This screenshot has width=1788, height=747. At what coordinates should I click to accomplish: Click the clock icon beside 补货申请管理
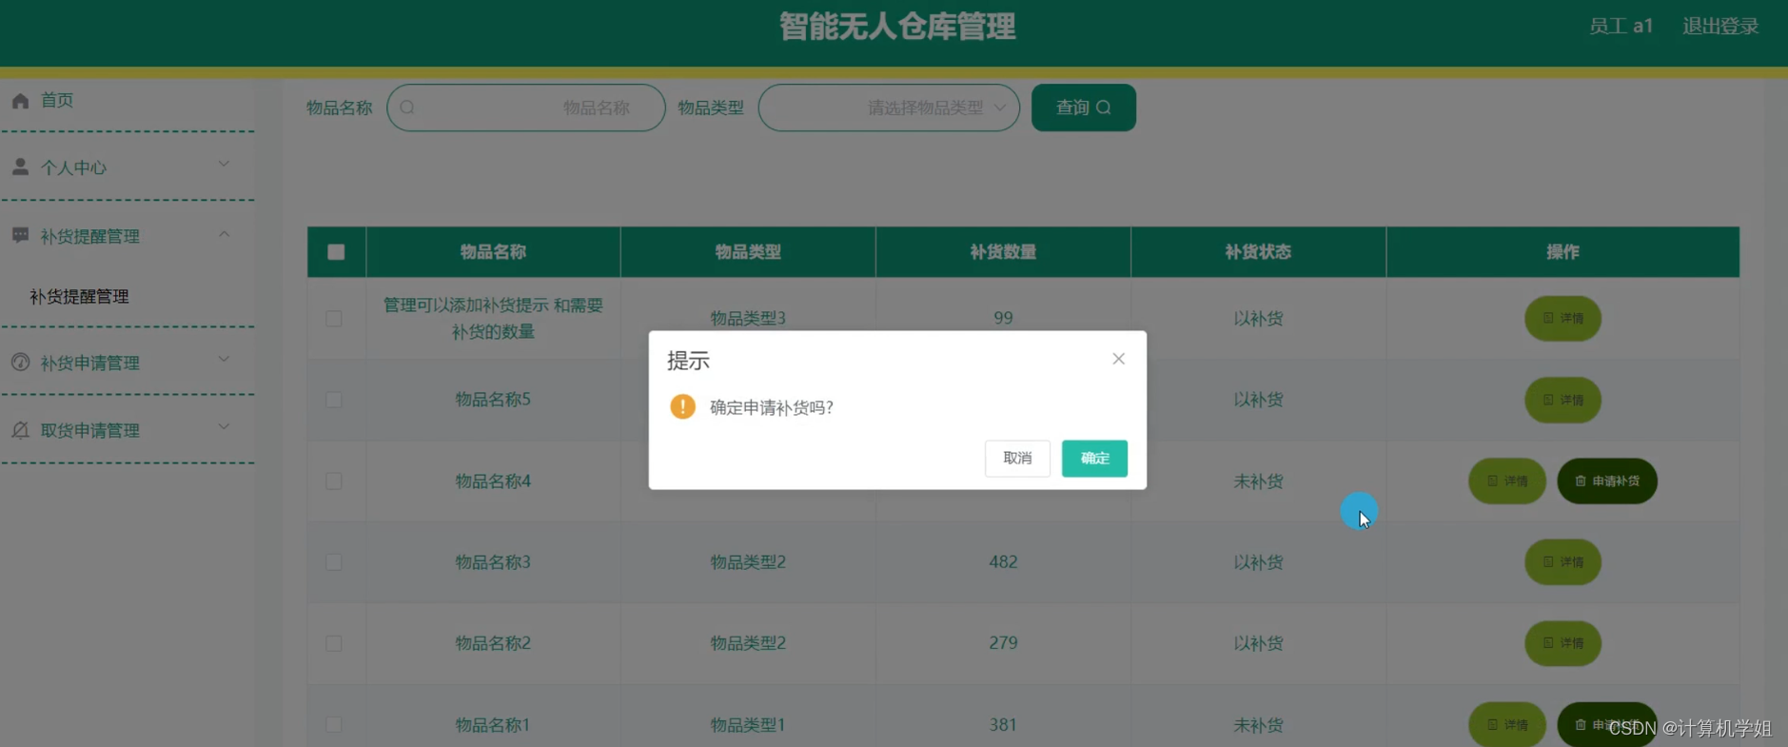tap(20, 362)
